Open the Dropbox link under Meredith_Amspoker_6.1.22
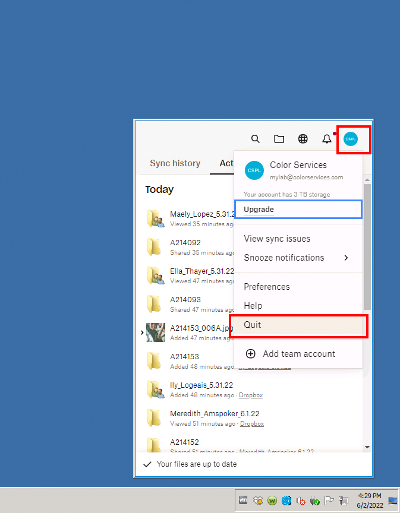The height and width of the screenshot is (513, 400). (x=251, y=424)
